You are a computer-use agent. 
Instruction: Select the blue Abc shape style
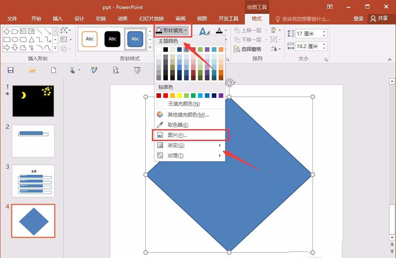(135, 39)
